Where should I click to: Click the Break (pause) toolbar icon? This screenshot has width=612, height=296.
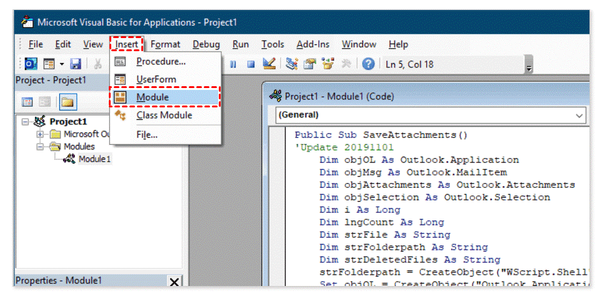click(234, 64)
